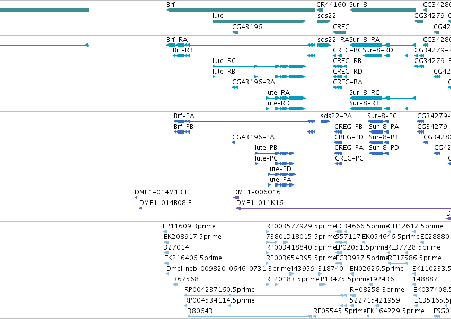
Task: Click the Sur-8-PC protein label
Action: pyautogui.click(x=382, y=116)
